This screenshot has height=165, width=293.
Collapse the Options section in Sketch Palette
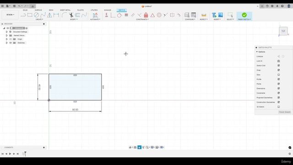257,52
